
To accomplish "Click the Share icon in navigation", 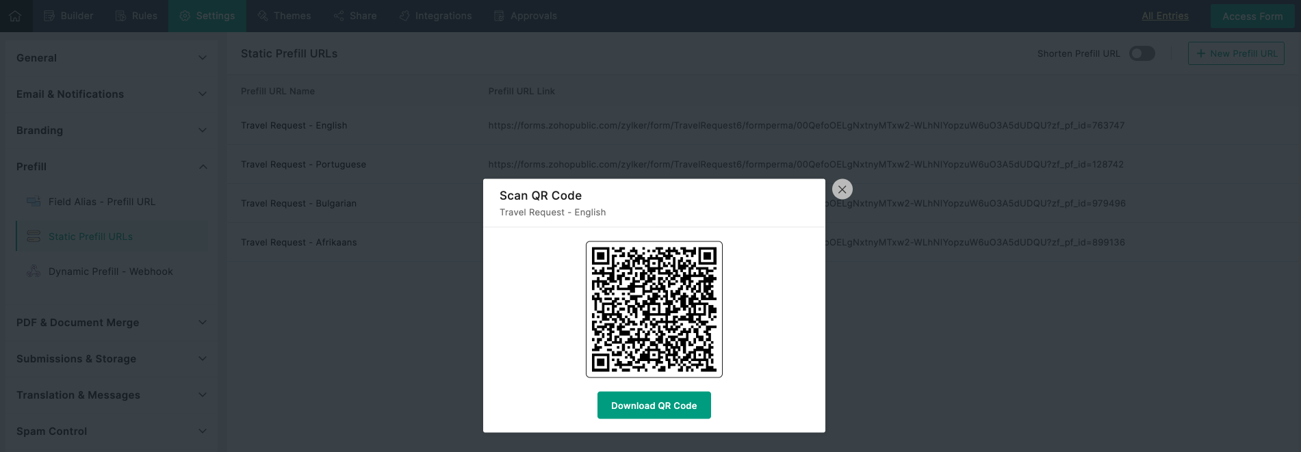I will click(x=339, y=16).
